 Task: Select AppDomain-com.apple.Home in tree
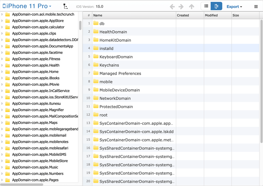click(x=35, y=72)
